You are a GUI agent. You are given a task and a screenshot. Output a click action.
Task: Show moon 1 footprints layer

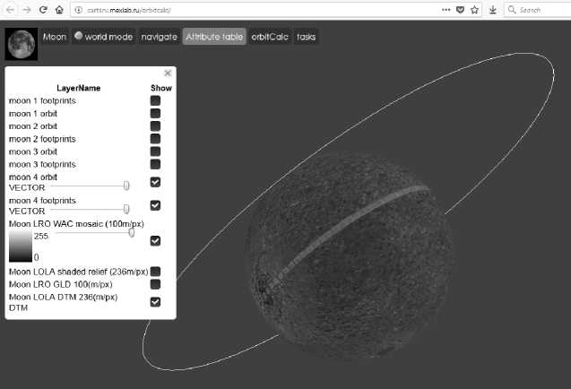155,100
